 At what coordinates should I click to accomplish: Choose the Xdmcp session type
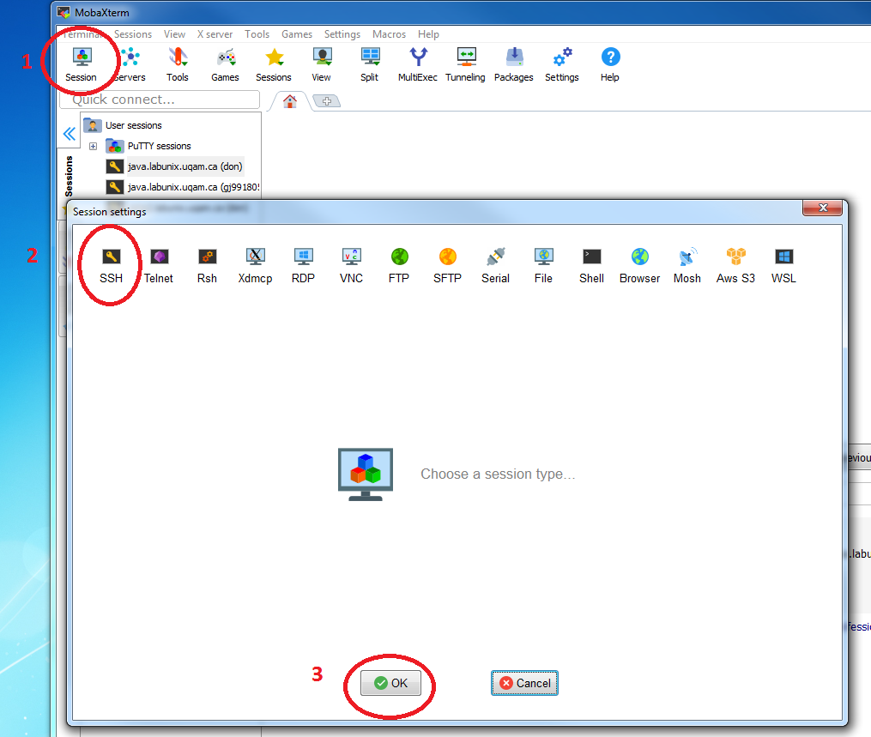coord(255,265)
